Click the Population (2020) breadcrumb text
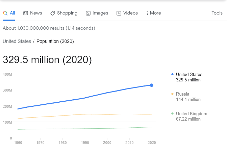Viewport: 227px width, 152px height. pyautogui.click(x=55, y=42)
